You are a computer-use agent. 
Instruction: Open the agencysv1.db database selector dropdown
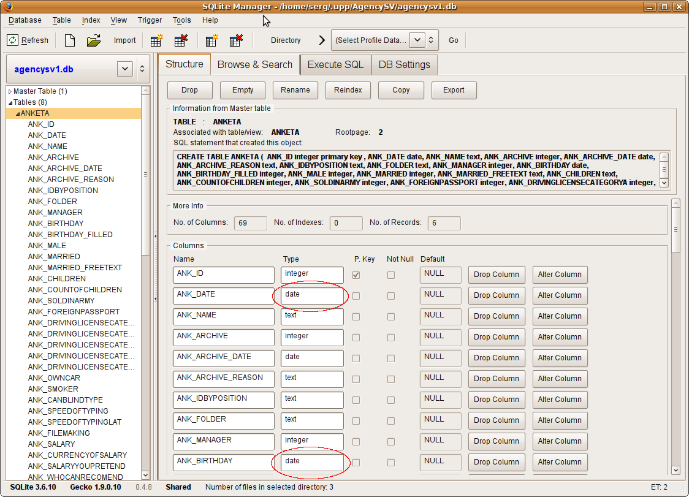point(125,69)
